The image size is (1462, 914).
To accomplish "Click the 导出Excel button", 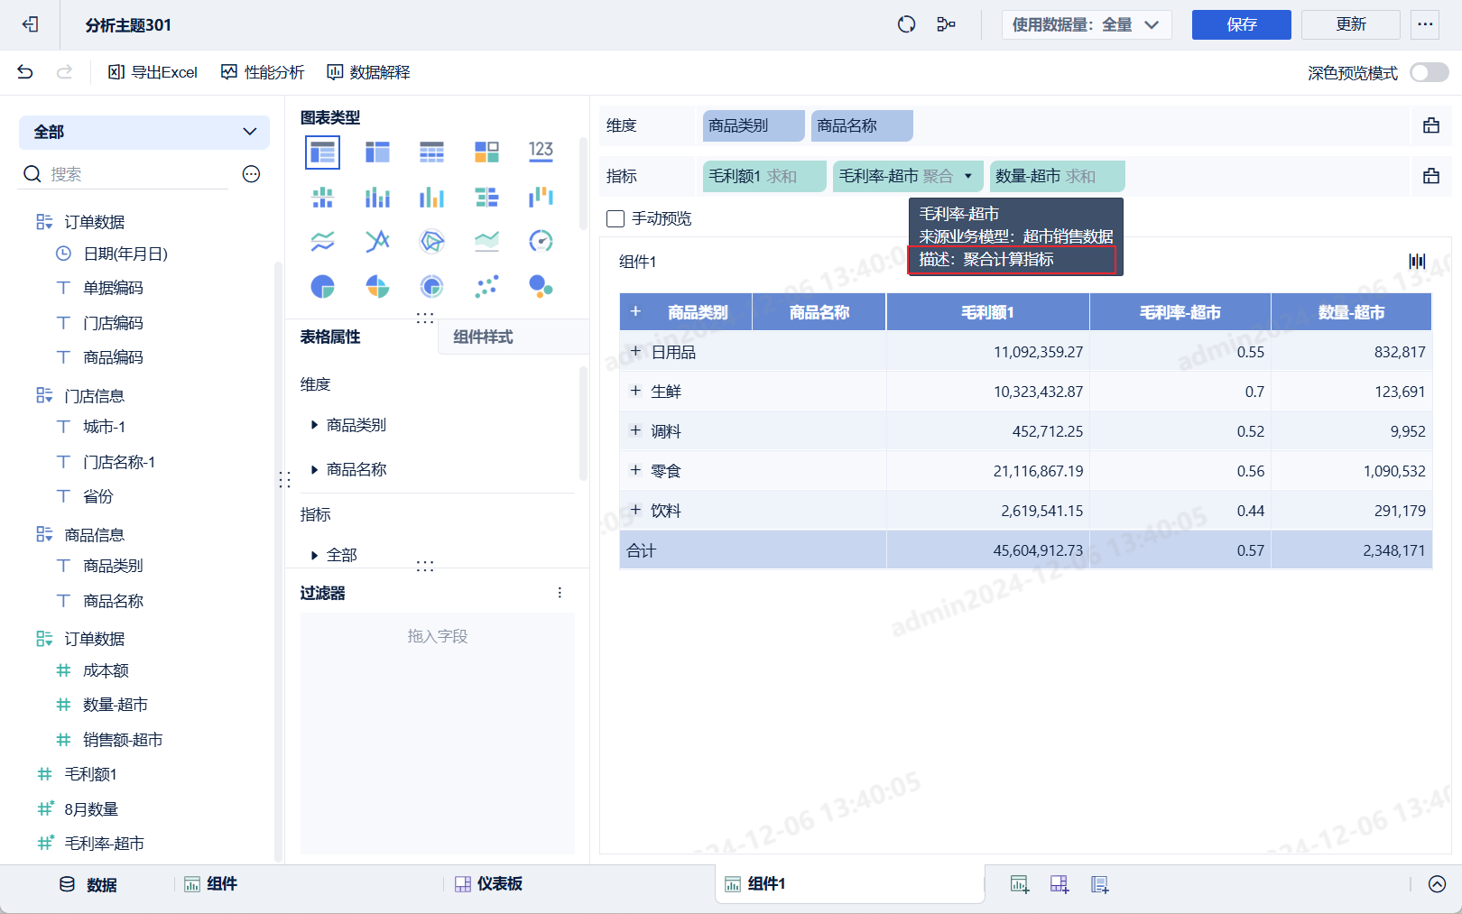I will pyautogui.click(x=153, y=72).
